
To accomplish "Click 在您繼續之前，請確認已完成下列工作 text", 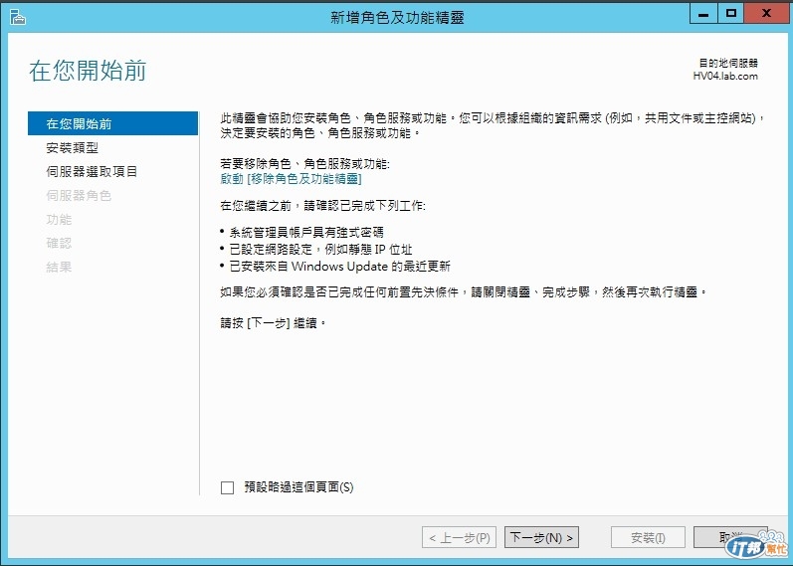I will pos(322,206).
